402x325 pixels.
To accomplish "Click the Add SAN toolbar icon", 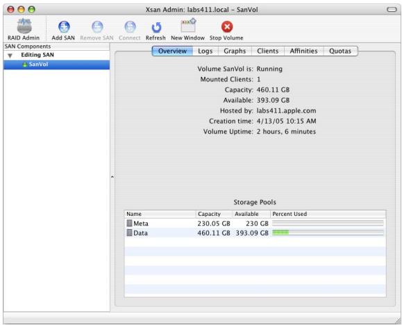I will tap(64, 26).
